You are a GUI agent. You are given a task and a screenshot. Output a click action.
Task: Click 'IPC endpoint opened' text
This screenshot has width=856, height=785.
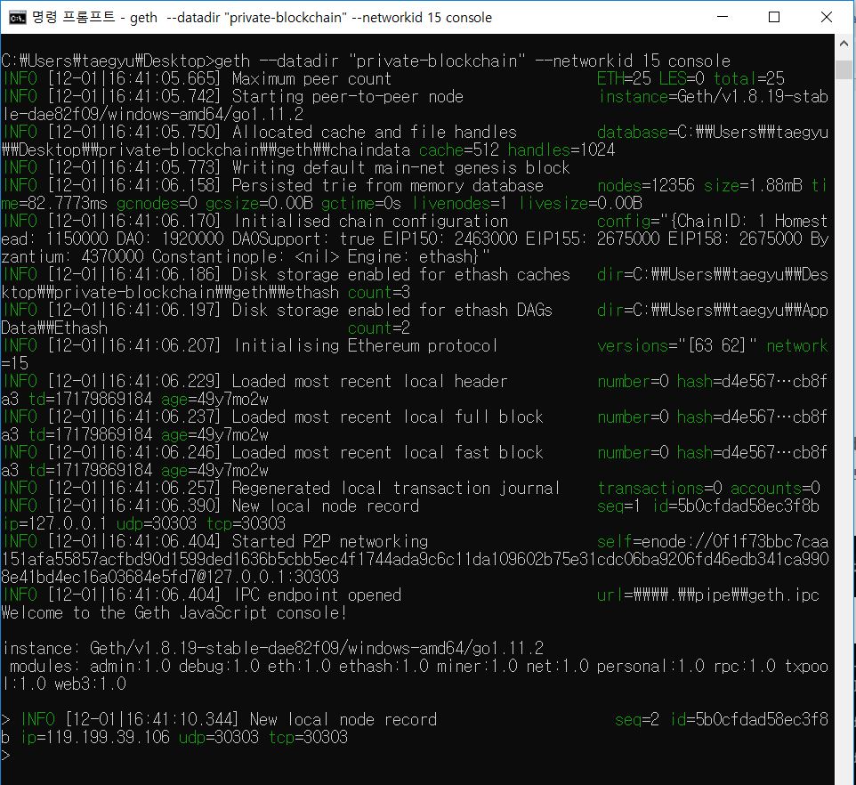(x=318, y=595)
